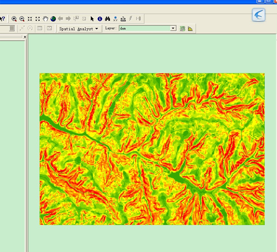Select the Zoom In tool

tap(14, 19)
